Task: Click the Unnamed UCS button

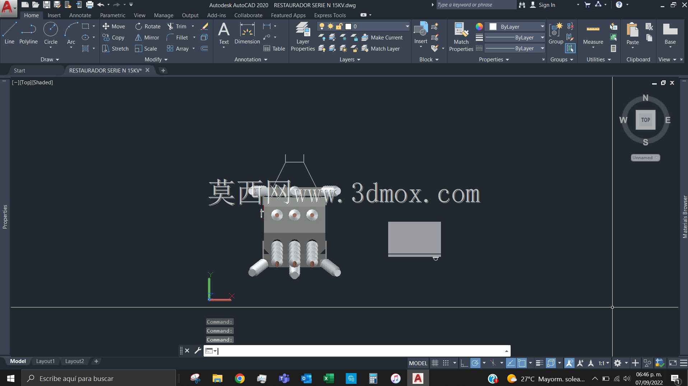Action: tap(645, 157)
